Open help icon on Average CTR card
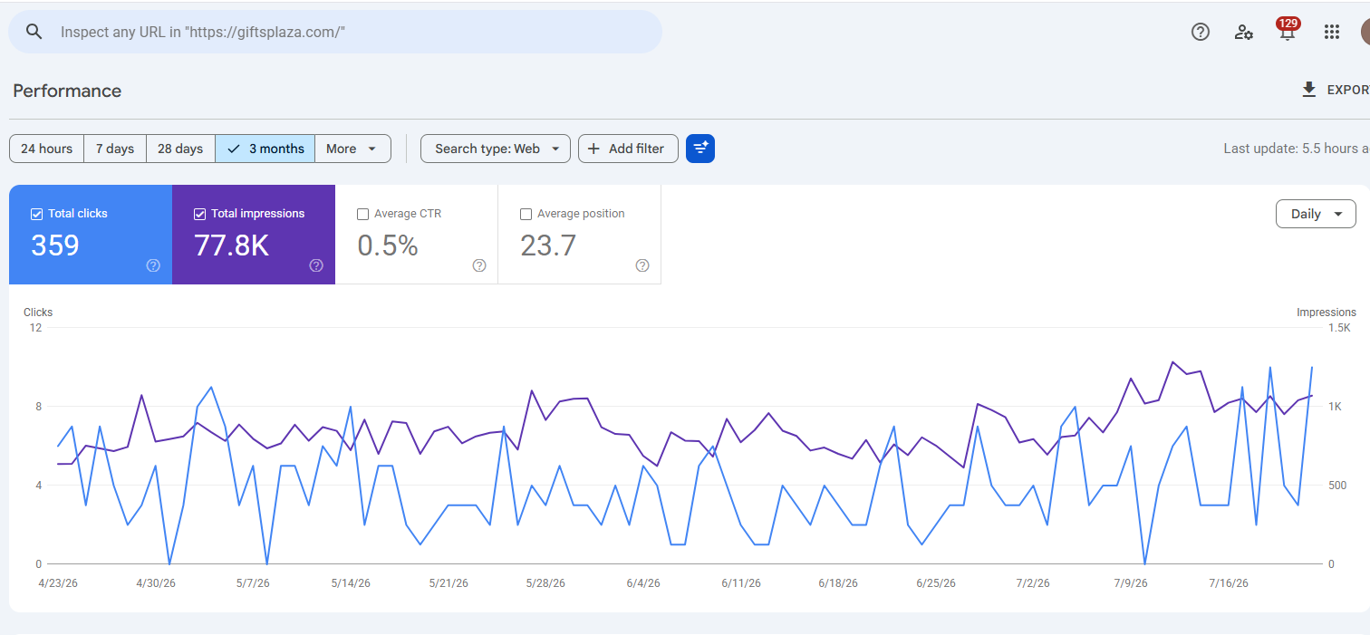Screen dimensions: 1370x635 point(479,265)
